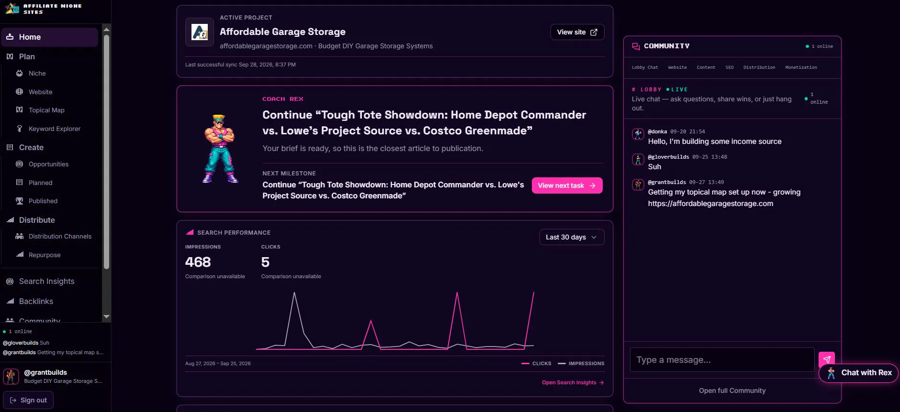The image size is (900, 412).
Task: Open the Distribution community tab
Action: coord(759,67)
